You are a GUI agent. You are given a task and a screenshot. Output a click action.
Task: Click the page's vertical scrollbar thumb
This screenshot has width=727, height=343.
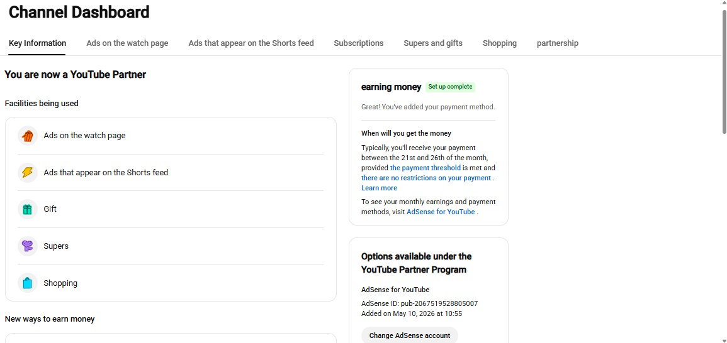(724, 70)
